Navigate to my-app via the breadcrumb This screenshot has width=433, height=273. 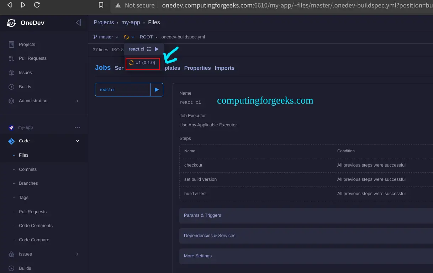[x=131, y=22]
